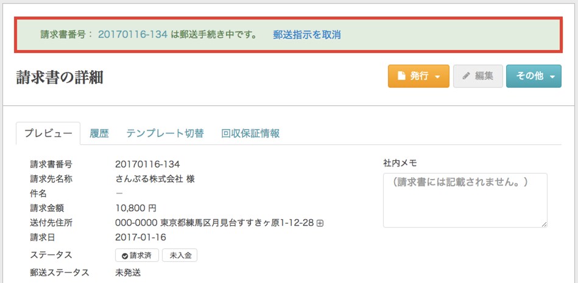
Task: Click the 郵送指示を取消 link
Action: tap(307, 35)
